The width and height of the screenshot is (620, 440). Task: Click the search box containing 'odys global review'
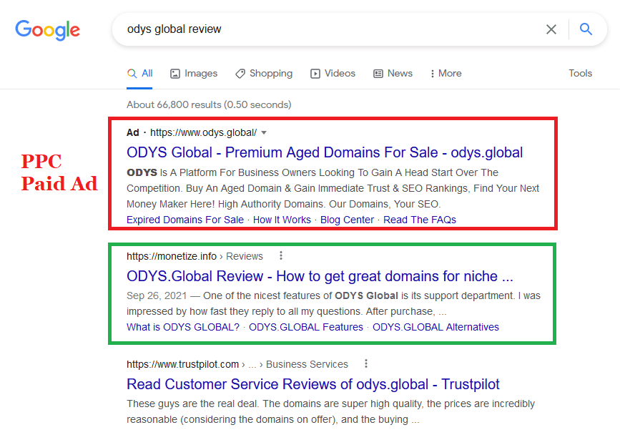[359, 29]
